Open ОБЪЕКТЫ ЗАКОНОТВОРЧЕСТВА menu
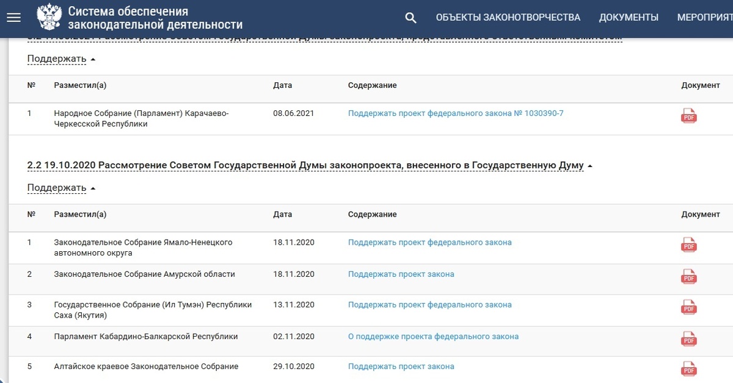This screenshot has width=733, height=383. (508, 18)
